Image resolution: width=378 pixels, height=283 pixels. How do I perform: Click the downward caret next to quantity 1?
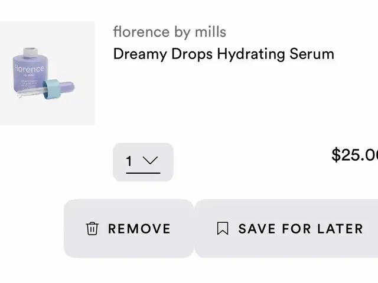click(x=150, y=160)
